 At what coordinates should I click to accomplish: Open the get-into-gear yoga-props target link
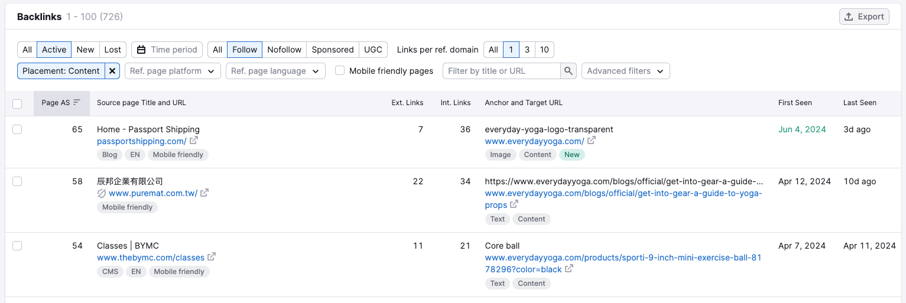(624, 199)
